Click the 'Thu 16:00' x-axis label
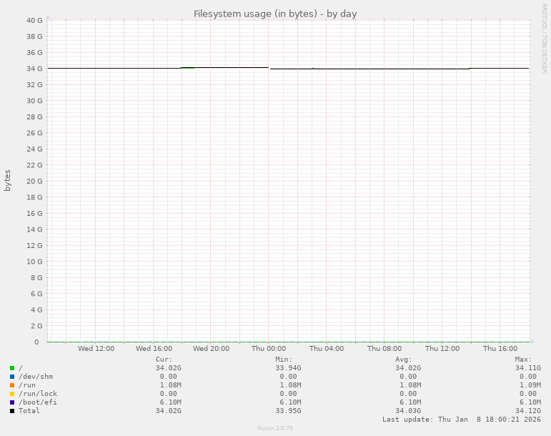 [x=500, y=349]
